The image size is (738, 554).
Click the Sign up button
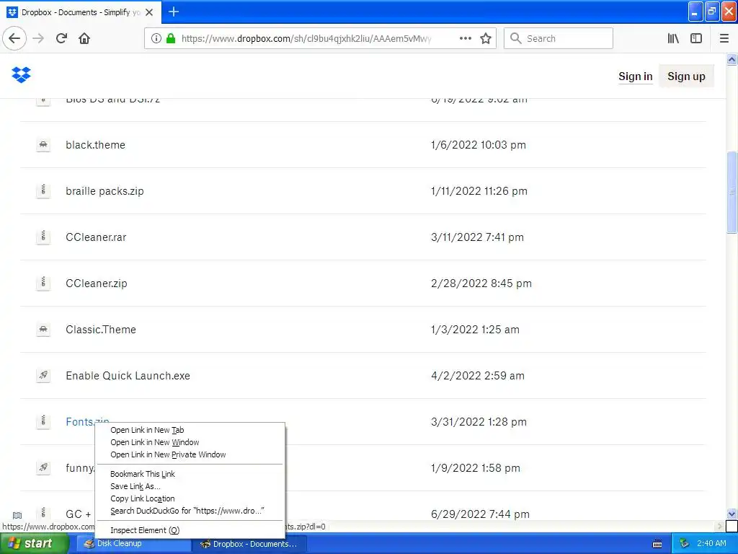tap(686, 76)
